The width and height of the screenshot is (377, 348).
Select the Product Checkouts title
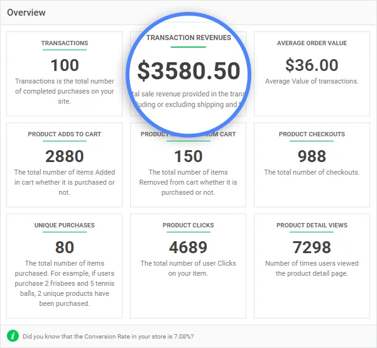point(312,134)
